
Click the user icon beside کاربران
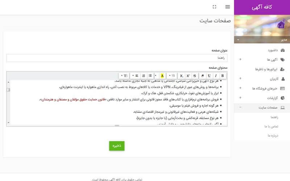pyautogui.click(x=283, y=79)
